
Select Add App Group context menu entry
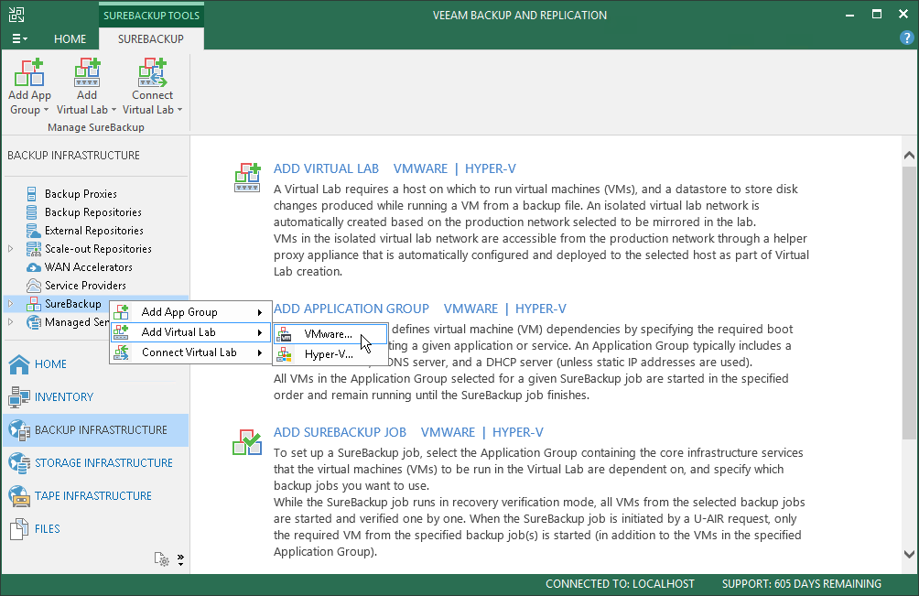point(190,312)
